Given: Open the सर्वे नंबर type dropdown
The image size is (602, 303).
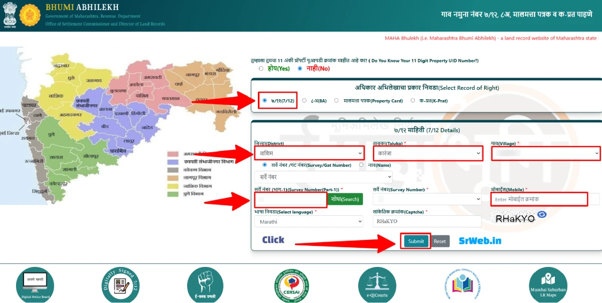Looking at the screenshot, I should tap(324, 177).
